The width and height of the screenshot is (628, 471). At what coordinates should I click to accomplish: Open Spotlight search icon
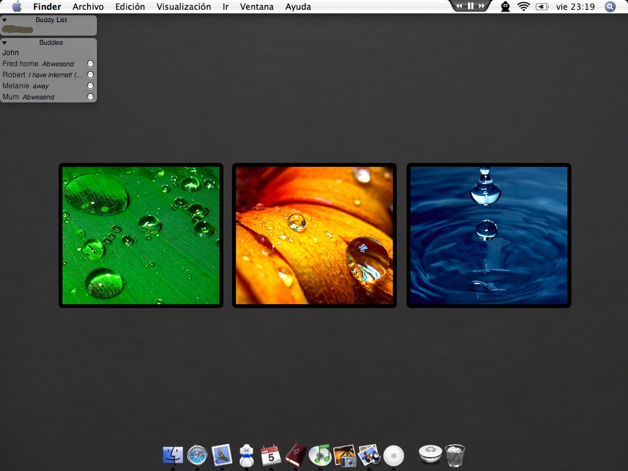[610, 6]
